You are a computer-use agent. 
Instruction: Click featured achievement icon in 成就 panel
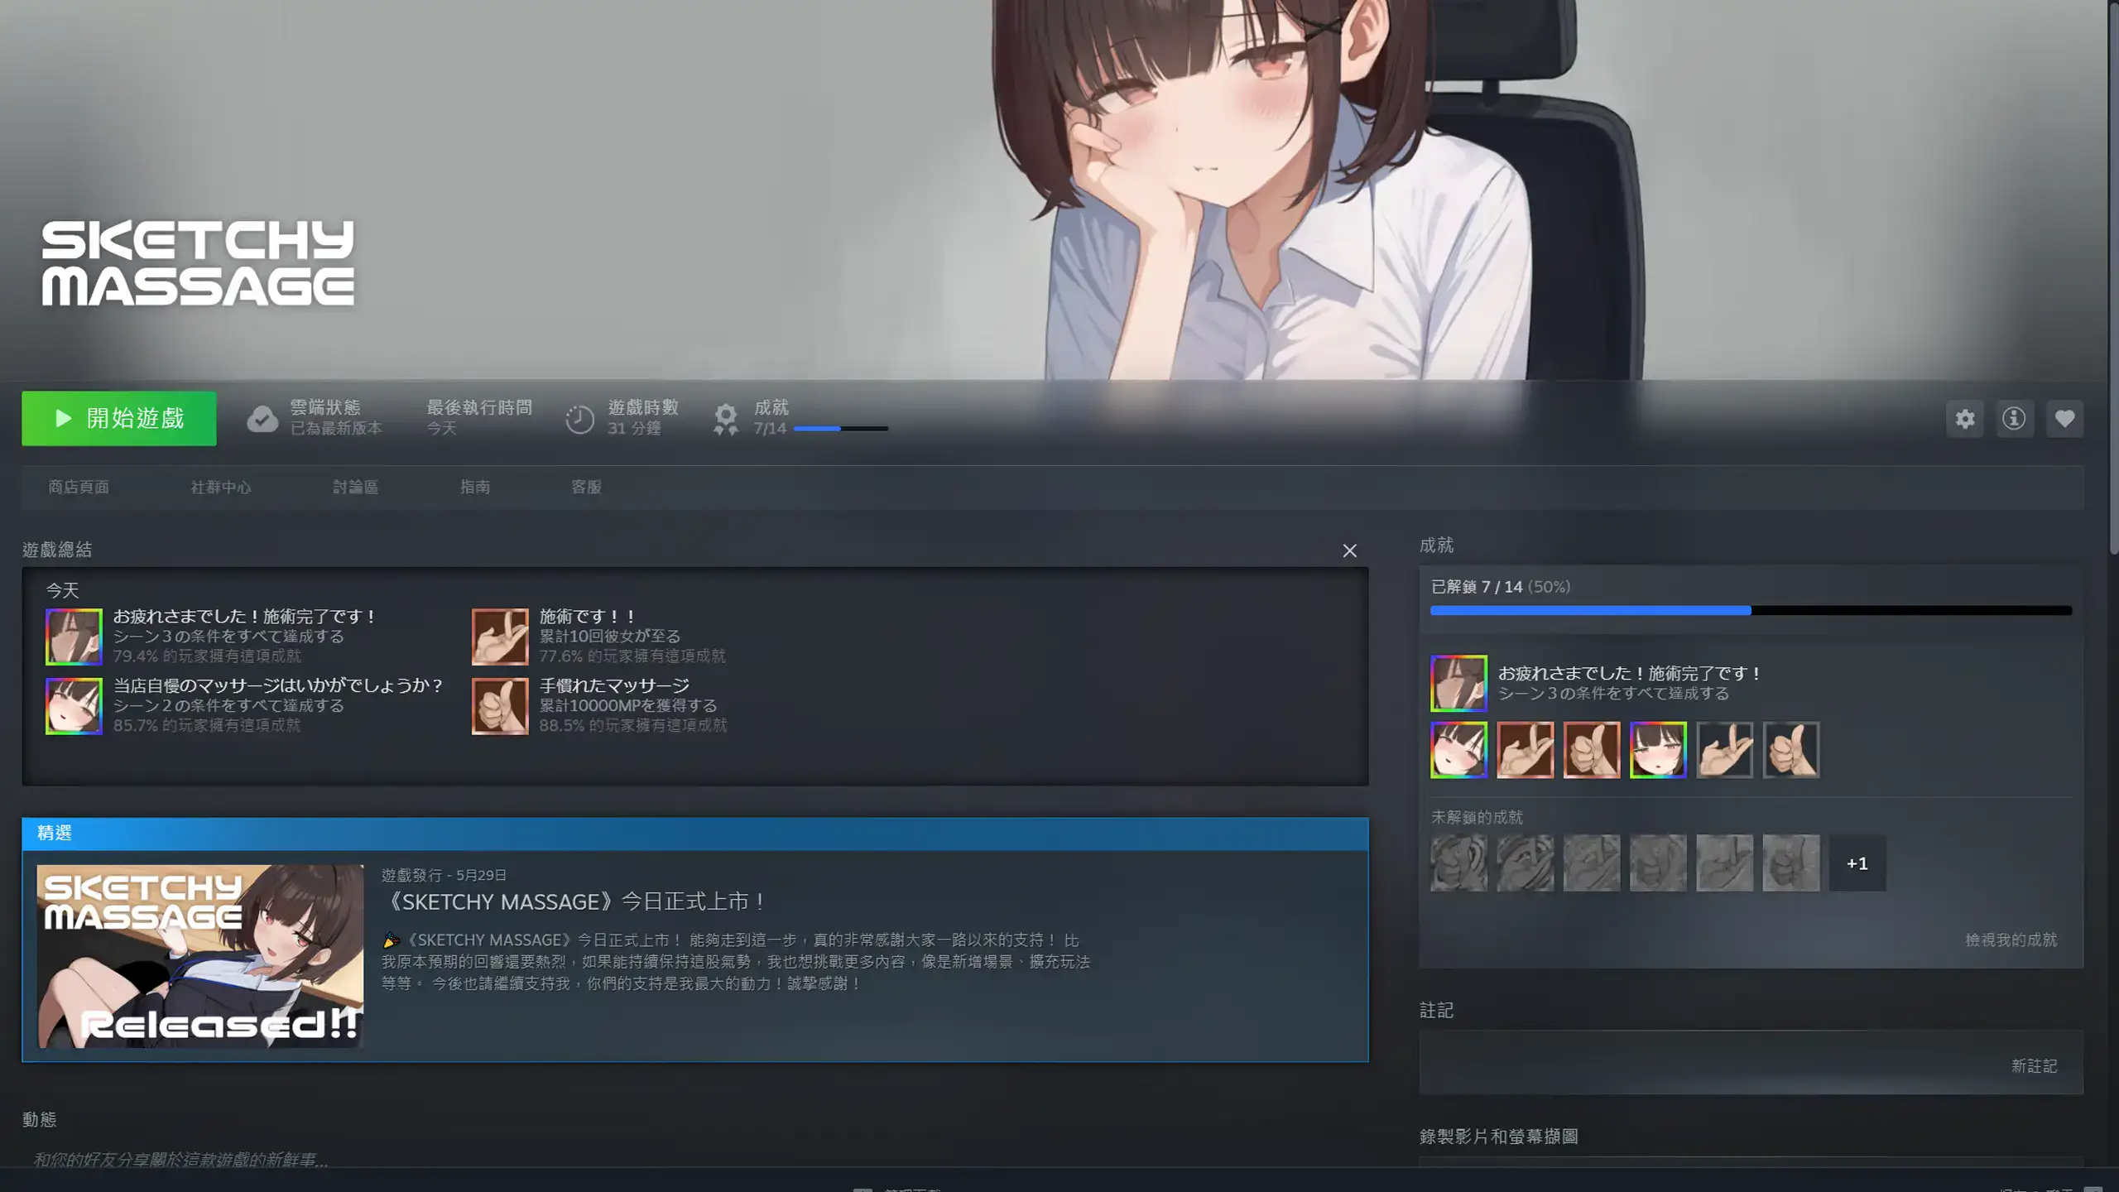(1458, 683)
